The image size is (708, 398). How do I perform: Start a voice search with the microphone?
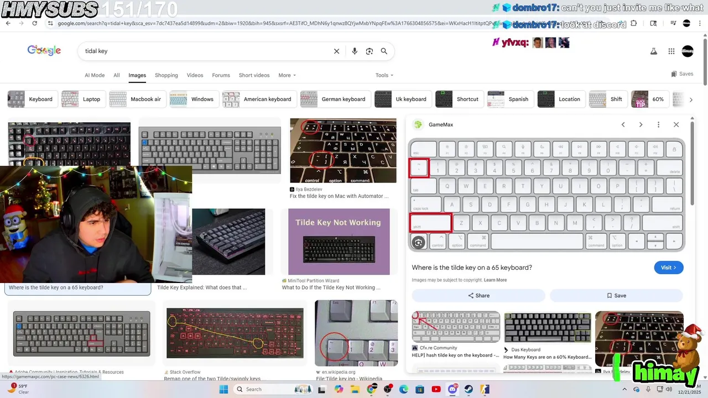(355, 51)
